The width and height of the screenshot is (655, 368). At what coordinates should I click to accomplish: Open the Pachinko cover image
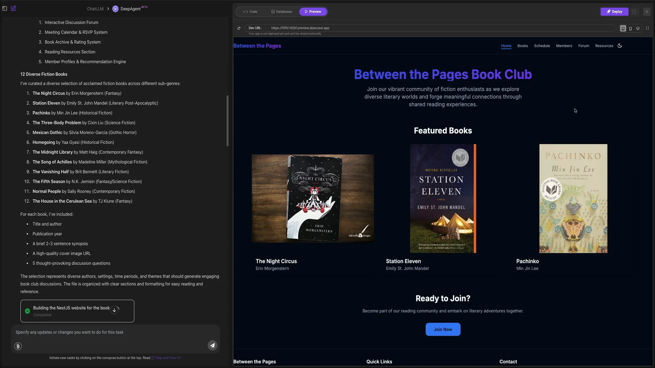tap(573, 199)
